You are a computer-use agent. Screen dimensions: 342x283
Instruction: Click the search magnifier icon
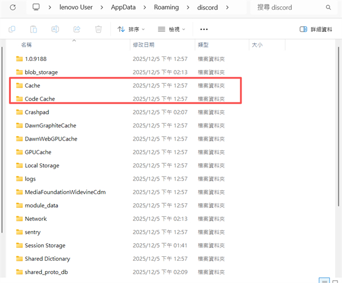[x=328, y=7]
